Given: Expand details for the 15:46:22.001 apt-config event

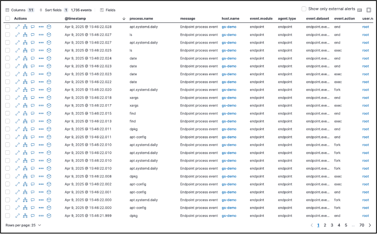Looking at the screenshot, I should coord(17,192).
